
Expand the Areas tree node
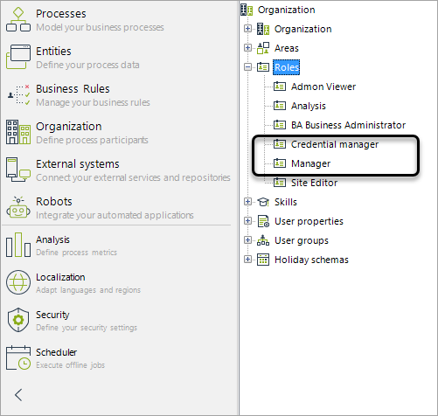247,48
